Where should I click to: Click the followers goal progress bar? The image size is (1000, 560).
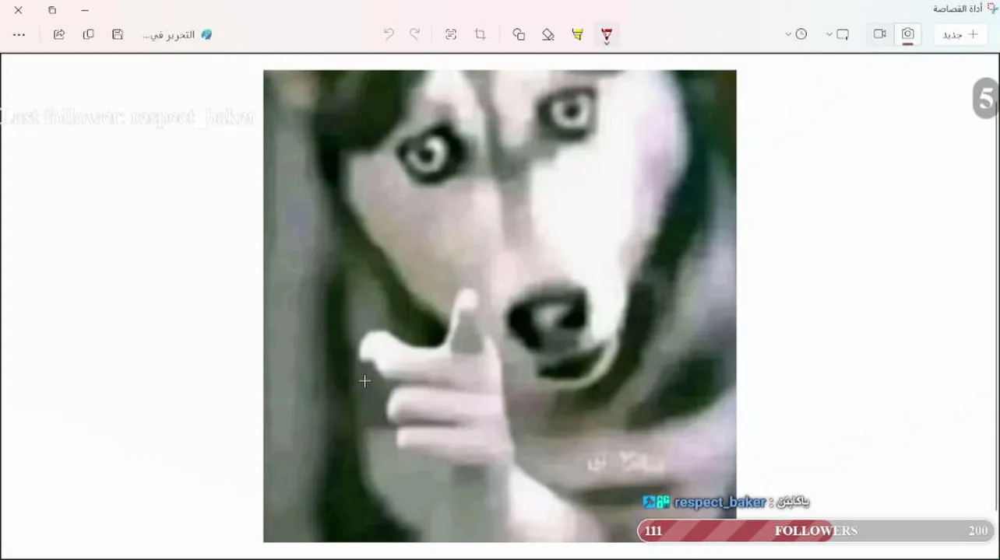[x=815, y=530]
